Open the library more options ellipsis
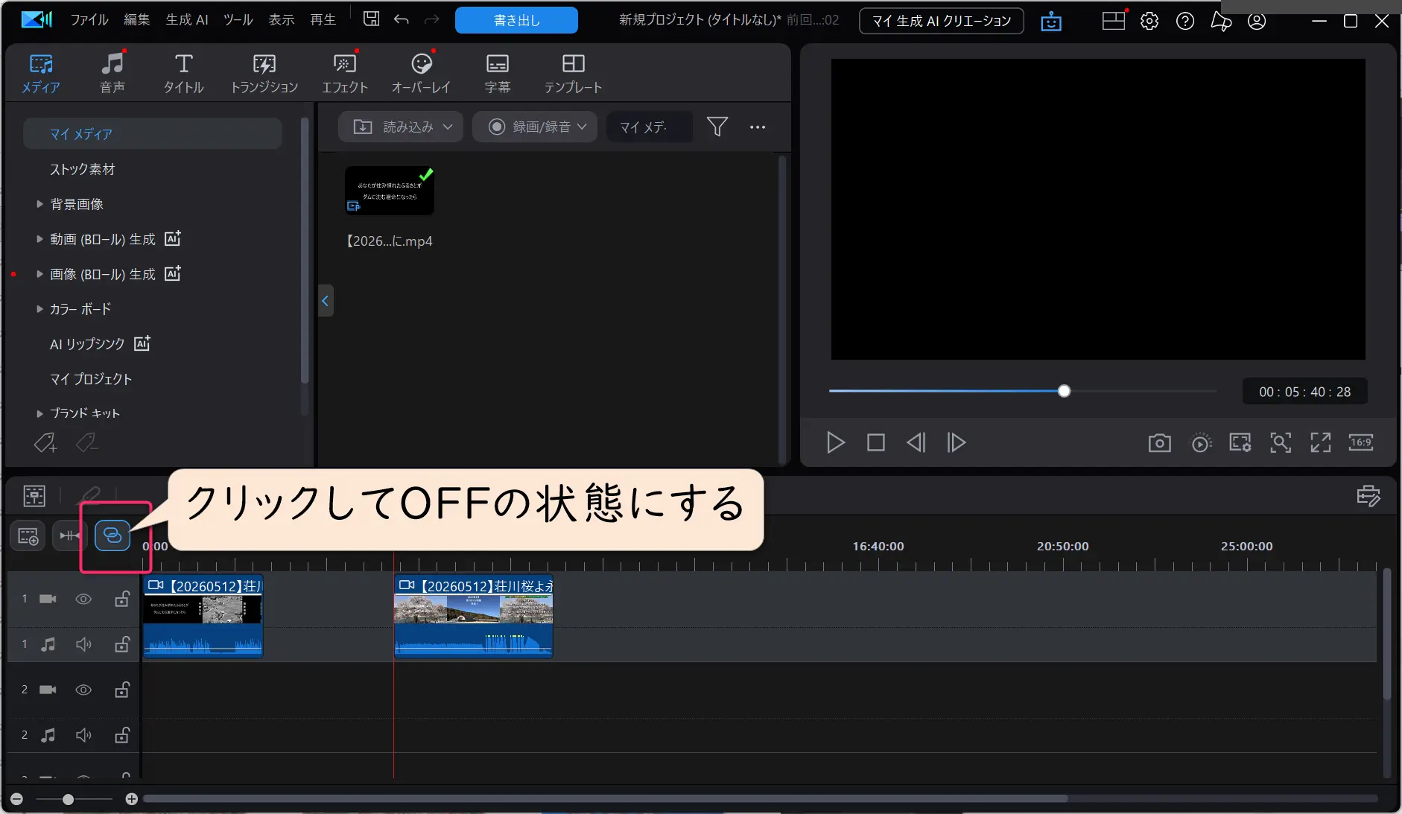Screen dimensions: 1402x814 (758, 127)
